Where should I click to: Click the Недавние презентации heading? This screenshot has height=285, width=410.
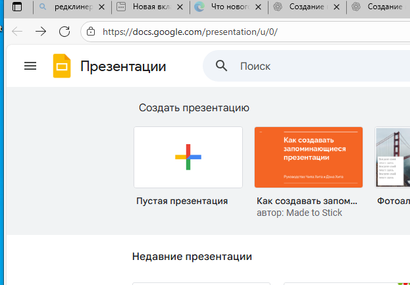click(x=192, y=257)
